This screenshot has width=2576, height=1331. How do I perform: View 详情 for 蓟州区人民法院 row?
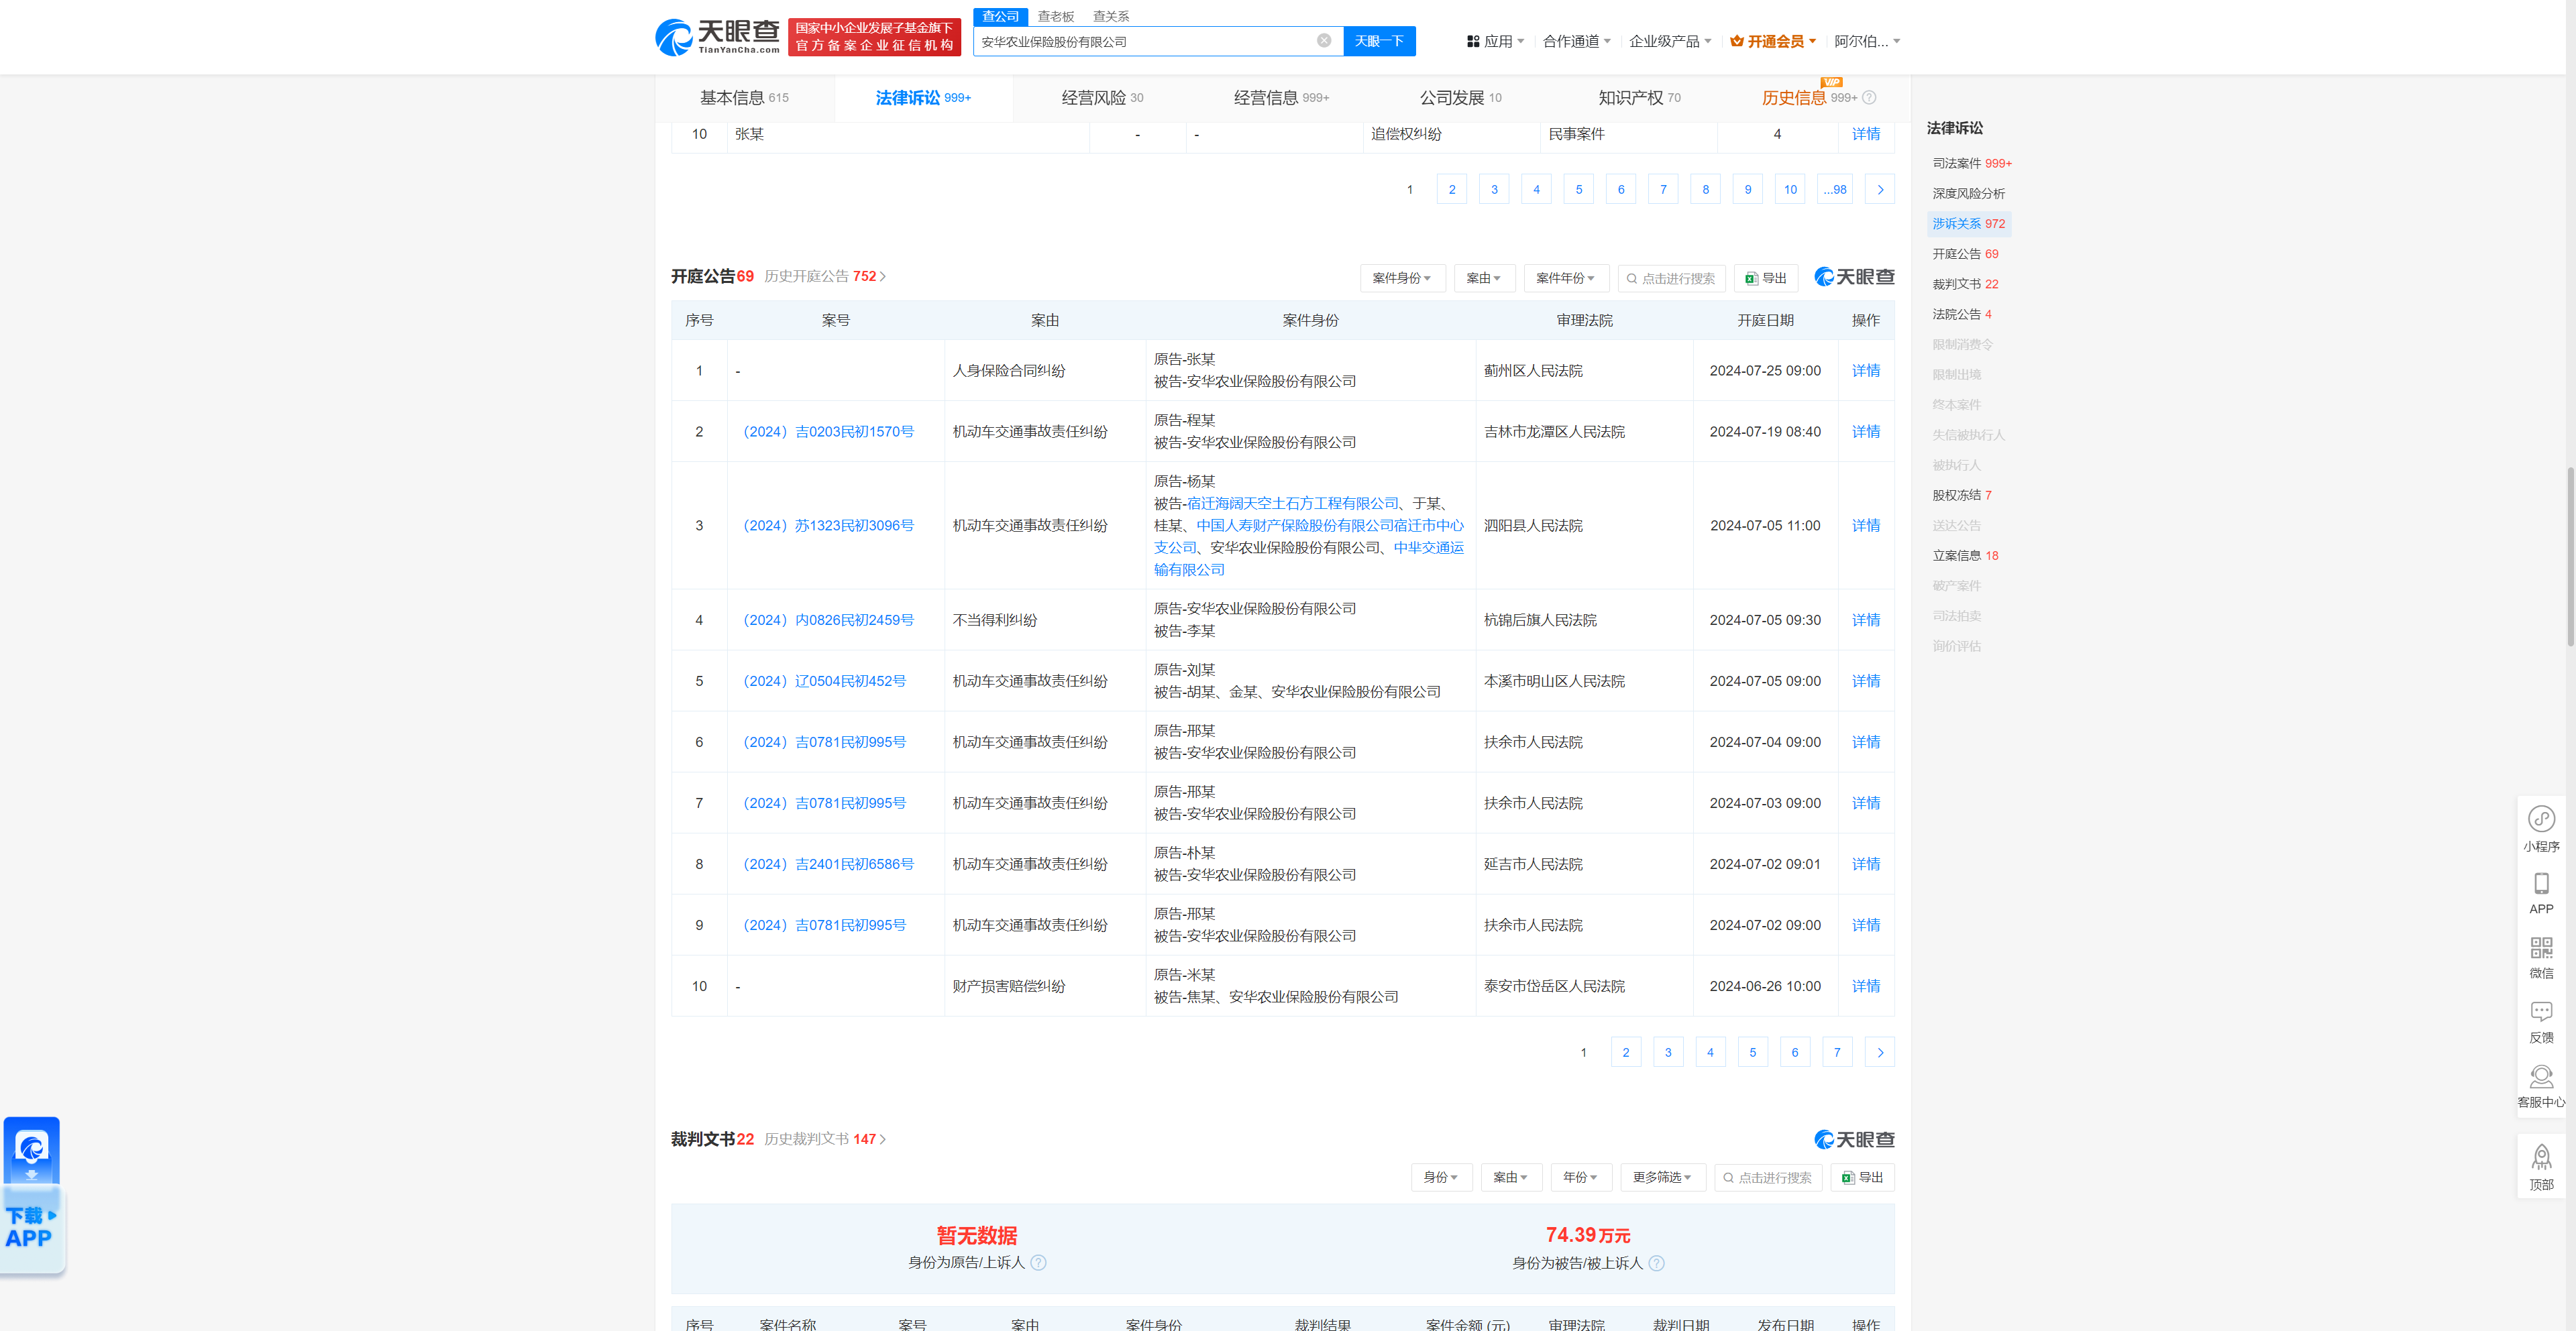click(1865, 371)
